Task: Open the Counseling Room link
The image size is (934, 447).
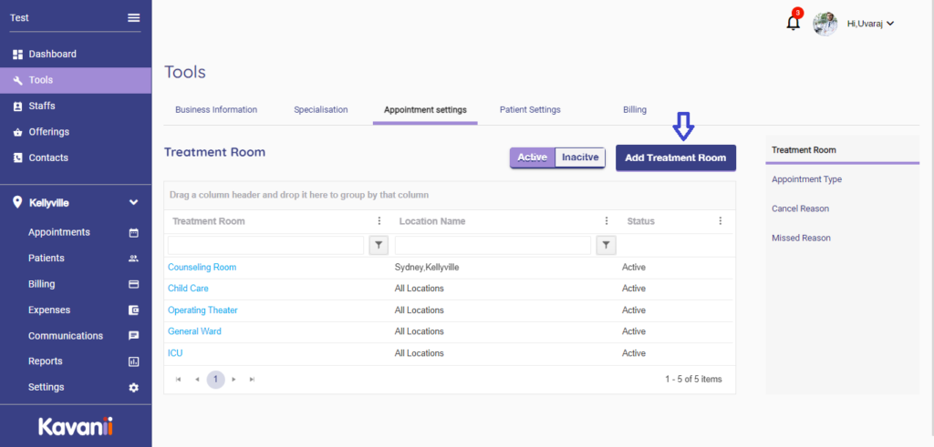Action: [202, 268]
